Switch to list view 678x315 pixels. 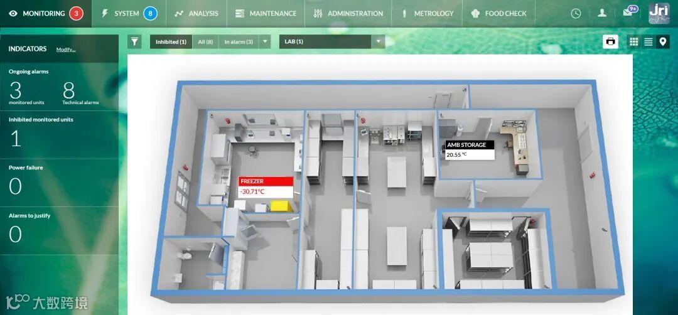click(x=648, y=41)
